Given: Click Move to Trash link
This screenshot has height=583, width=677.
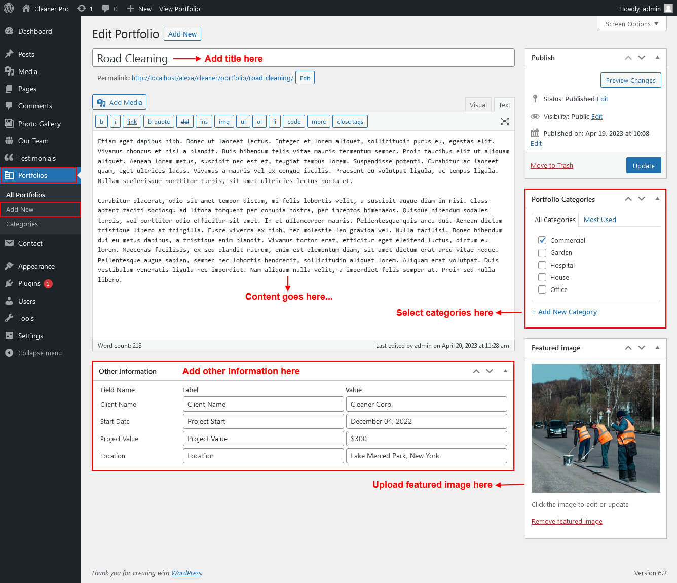Looking at the screenshot, I should 552,165.
